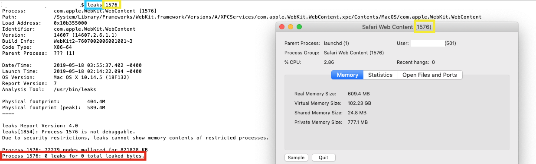
Task: Click the Private Memory Size value
Action: coord(358,122)
